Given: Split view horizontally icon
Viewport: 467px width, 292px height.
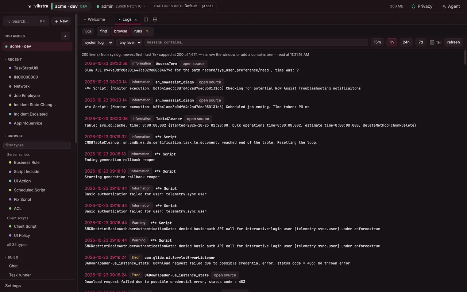Looking at the screenshot, I should coord(155,19).
